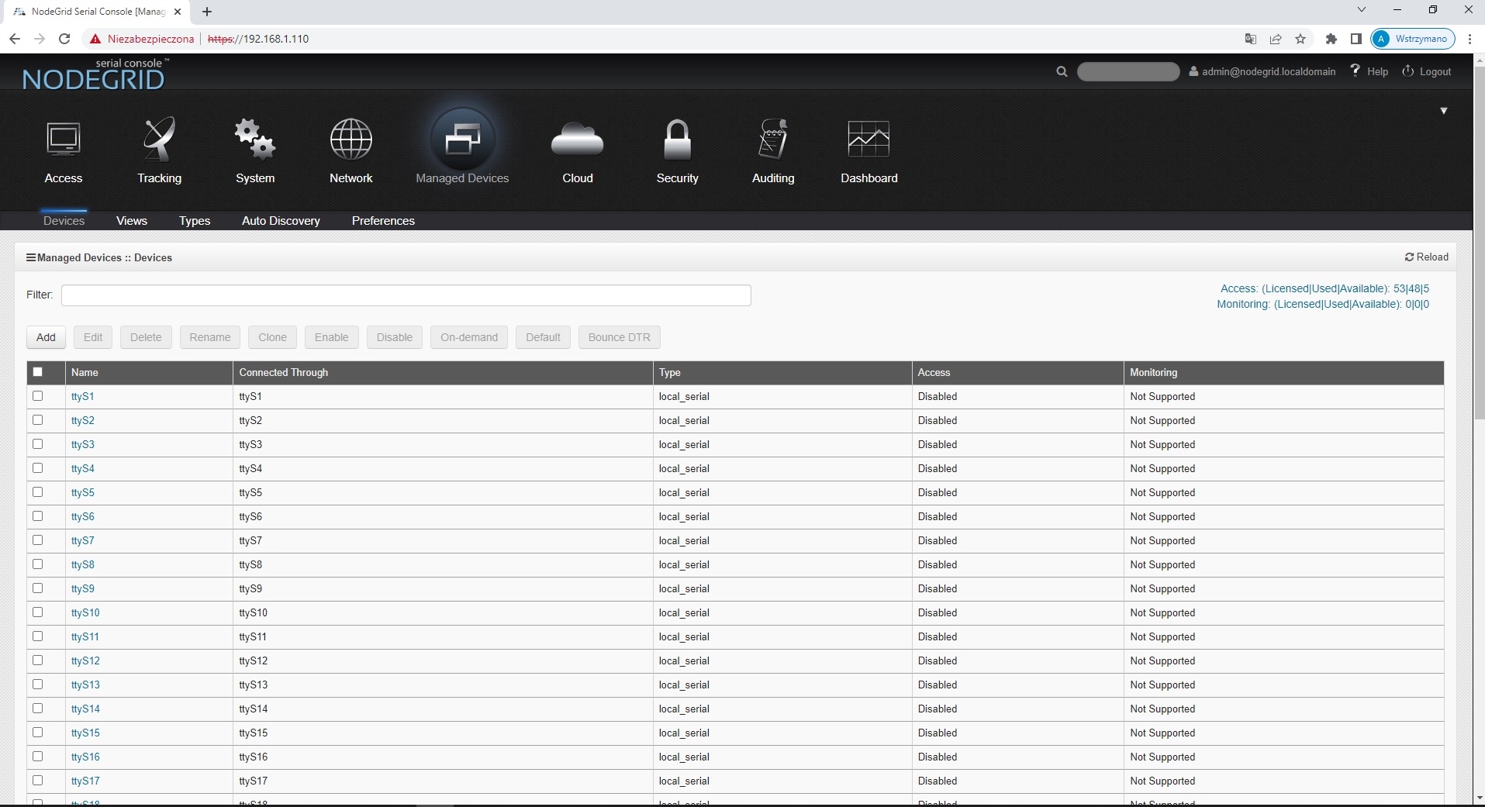Open the System gears icon
1485x807 pixels.
(x=255, y=140)
